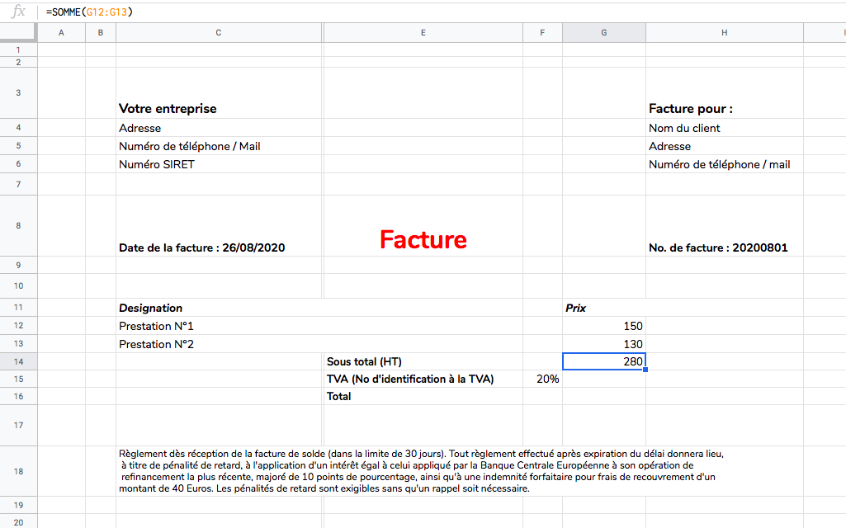Click the red Facture title cell
Screen dimensions: 846x528
click(423, 239)
